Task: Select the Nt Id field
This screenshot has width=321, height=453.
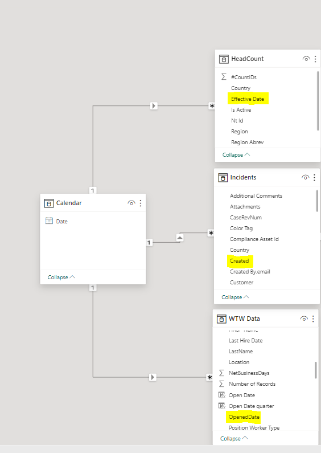Action: 237,120
